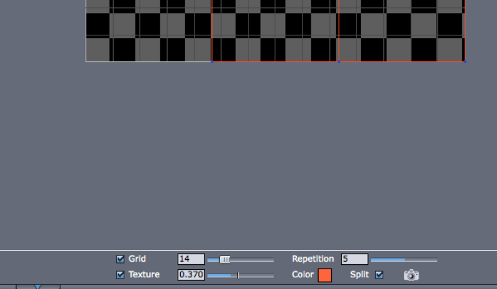Click the Repetition slider track's unfilled end

click(x=421, y=260)
